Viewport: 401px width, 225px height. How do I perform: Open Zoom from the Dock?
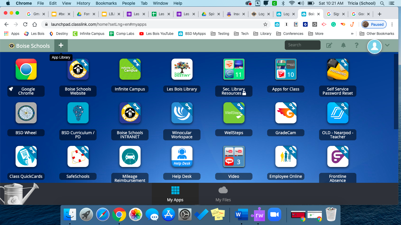[x=274, y=215]
